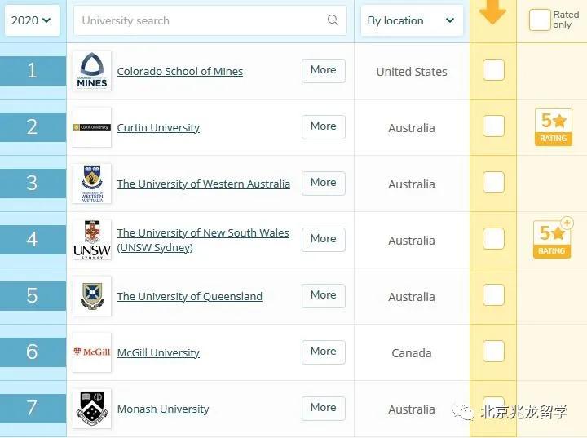Click the McGill University logo
Image resolution: width=587 pixels, height=438 pixels.
91,352
